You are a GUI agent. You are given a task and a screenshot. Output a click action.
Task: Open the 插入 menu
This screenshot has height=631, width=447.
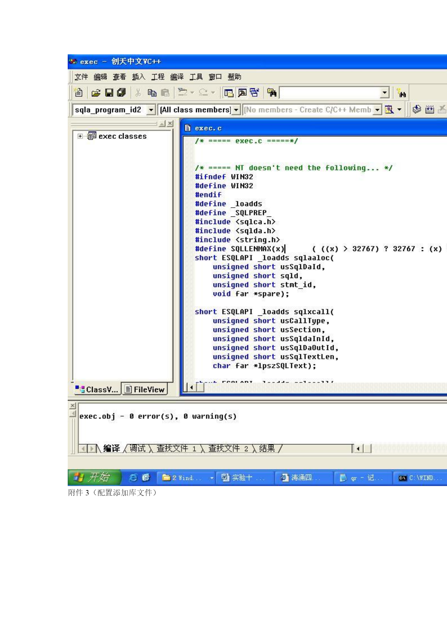pyautogui.click(x=139, y=77)
